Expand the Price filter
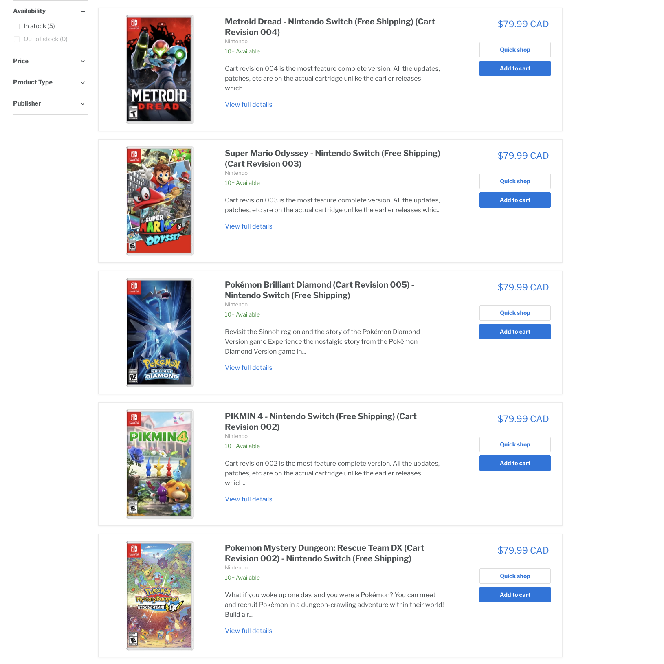 [50, 61]
